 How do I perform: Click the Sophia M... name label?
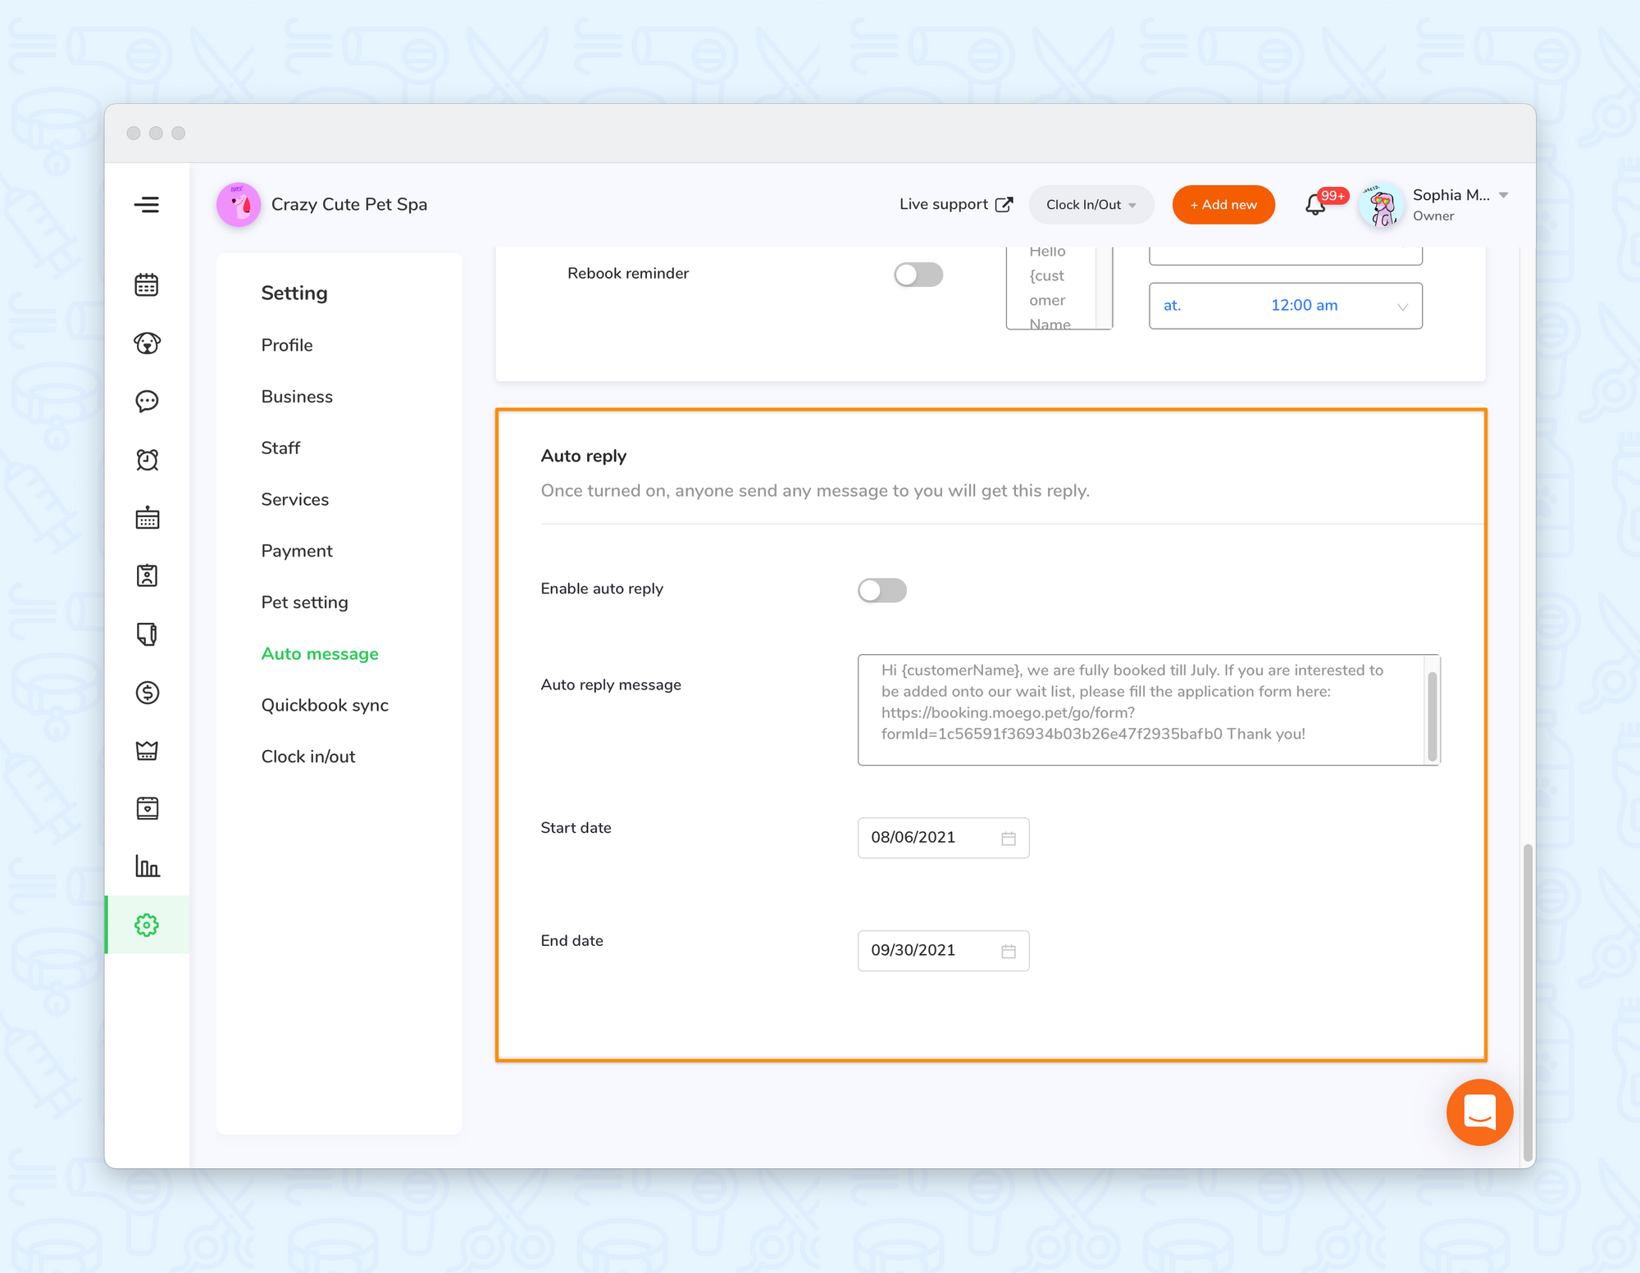[1451, 195]
